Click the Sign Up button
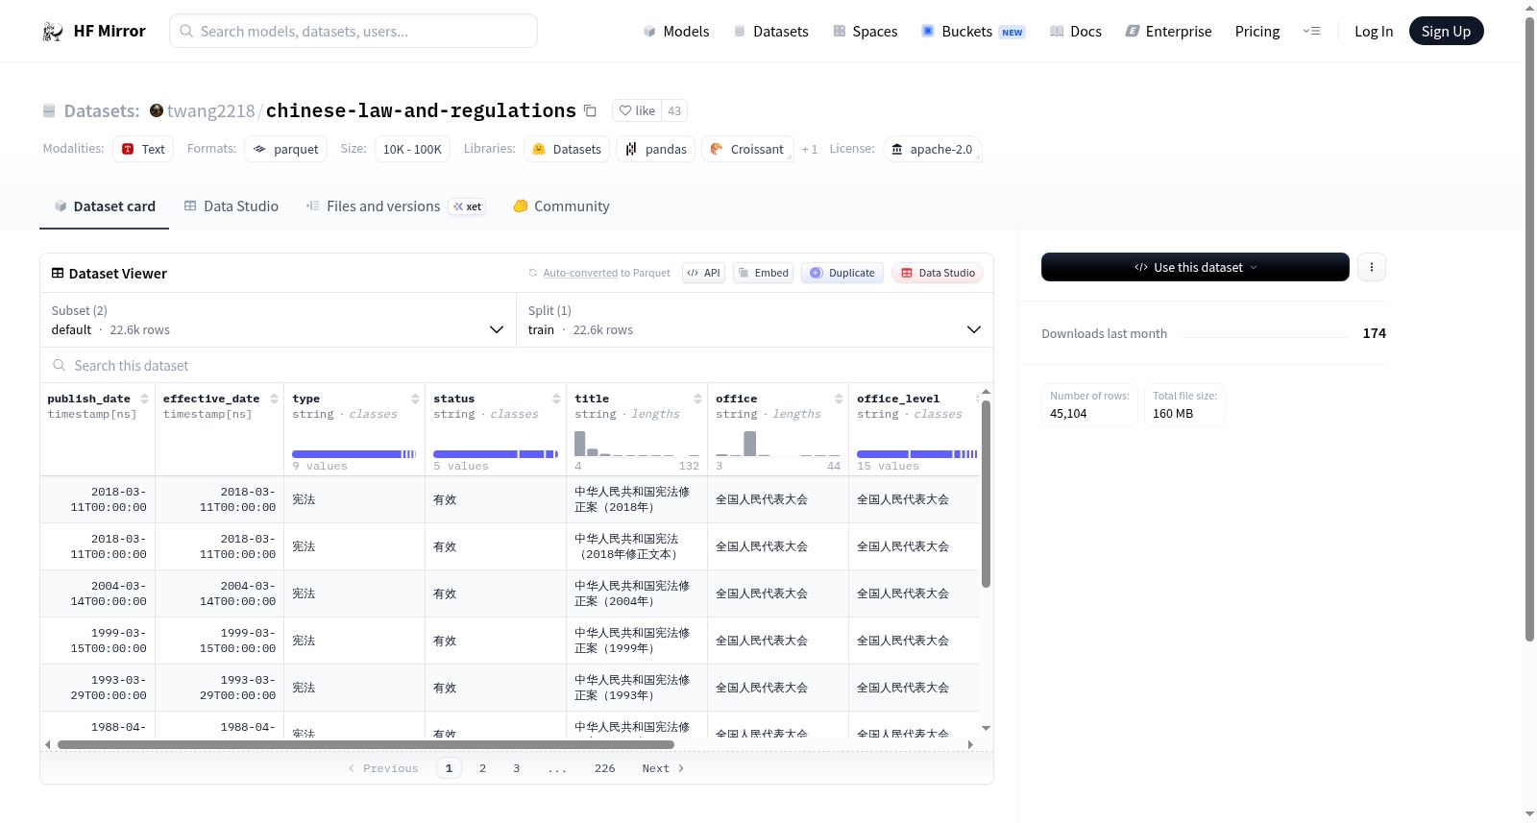The width and height of the screenshot is (1537, 823). (x=1446, y=31)
